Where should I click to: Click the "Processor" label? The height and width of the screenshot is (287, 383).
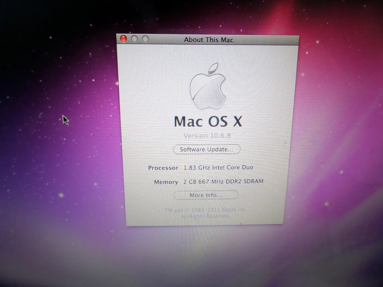pyautogui.click(x=163, y=167)
